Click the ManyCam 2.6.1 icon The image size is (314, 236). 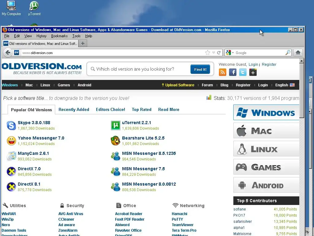point(11,156)
